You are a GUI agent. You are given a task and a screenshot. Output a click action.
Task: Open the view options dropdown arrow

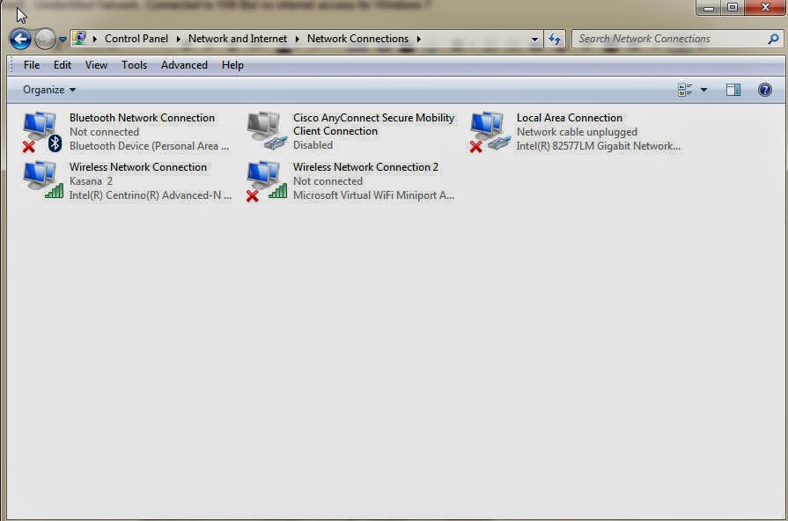click(703, 90)
